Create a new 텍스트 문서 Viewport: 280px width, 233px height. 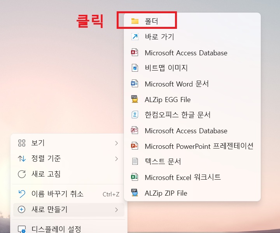point(192,161)
